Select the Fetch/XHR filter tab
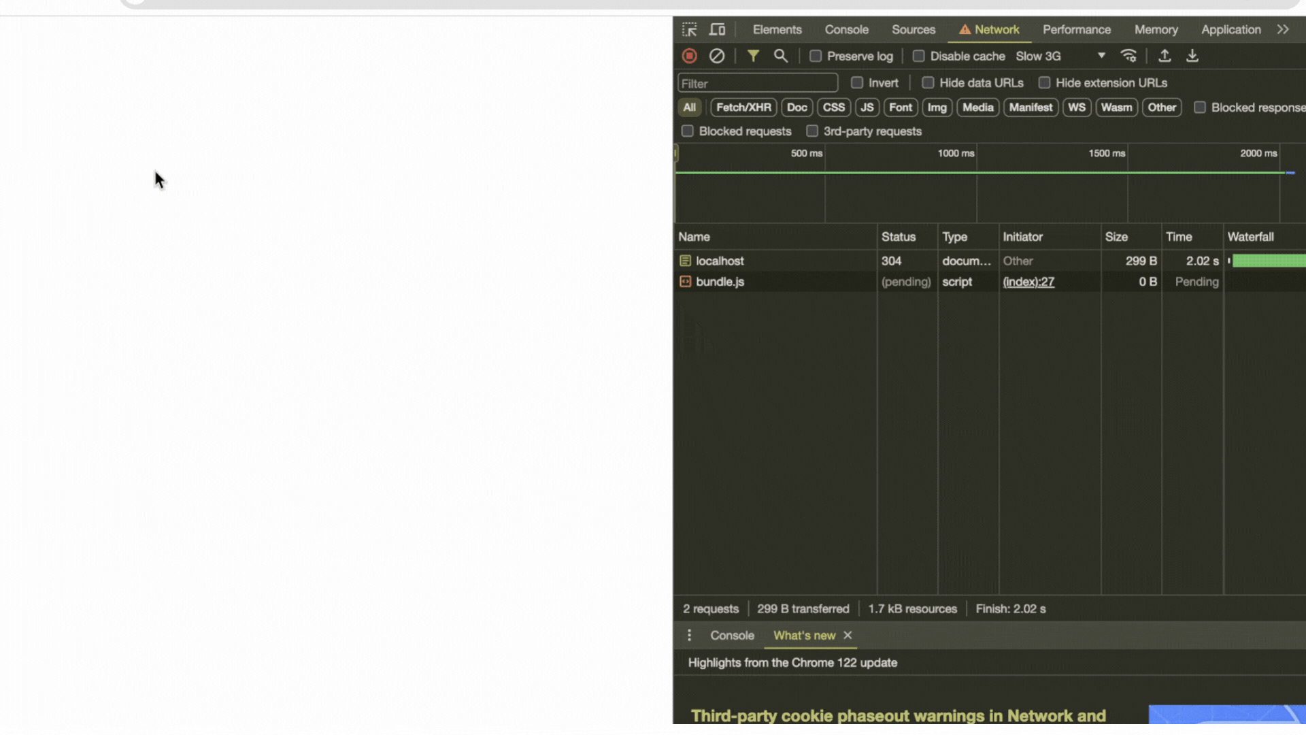Viewport: 1306px width, 735px height. point(743,107)
